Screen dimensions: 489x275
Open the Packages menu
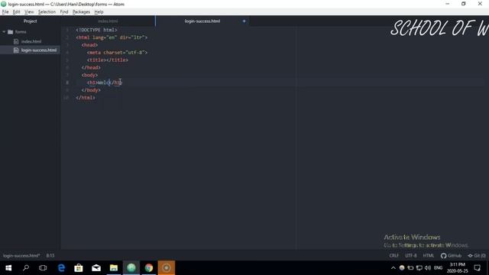click(x=81, y=12)
